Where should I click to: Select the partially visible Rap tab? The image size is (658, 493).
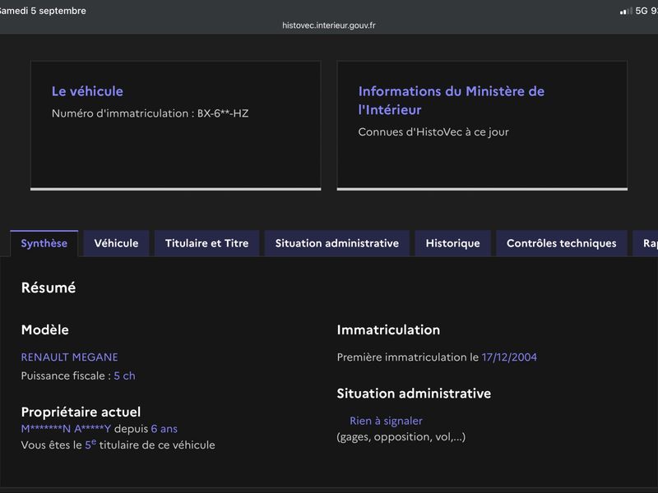pyautogui.click(x=646, y=243)
